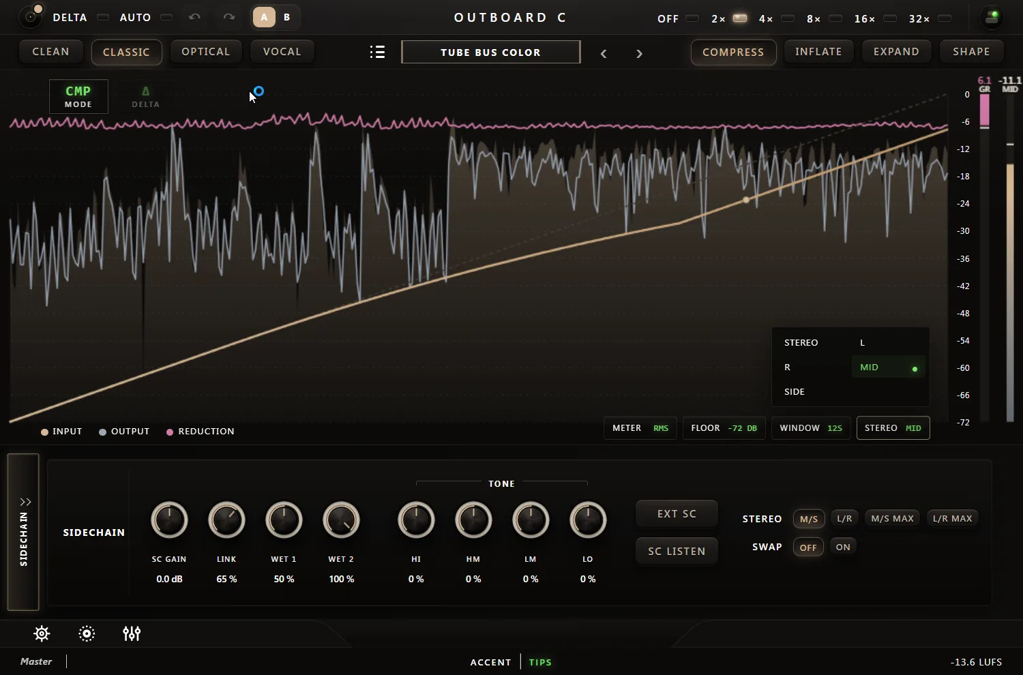This screenshot has width=1023, height=675.
Task: Go to next preset arrow
Action: [639, 53]
